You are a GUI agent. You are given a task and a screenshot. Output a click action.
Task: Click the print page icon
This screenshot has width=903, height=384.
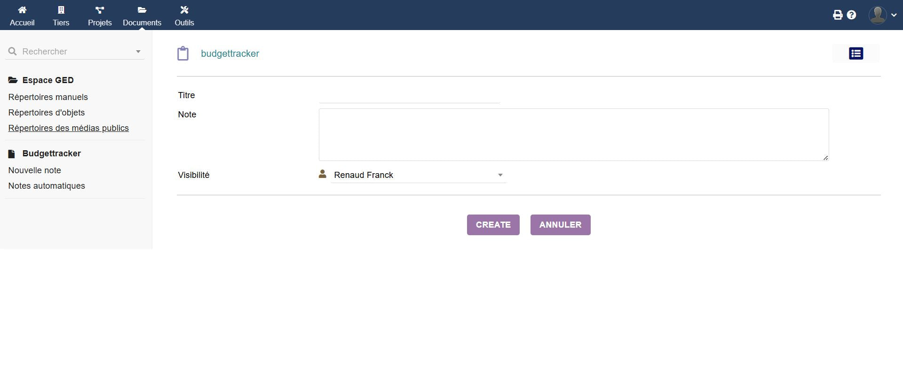(838, 15)
